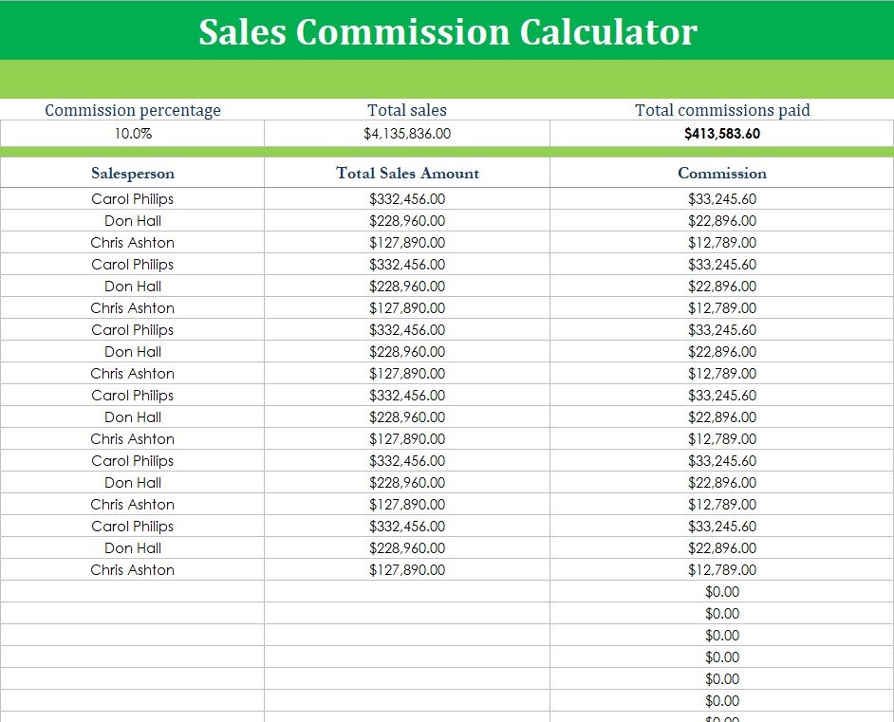894x722 pixels.
Task: Select the first $127,890.00 sales amount cell
Action: coord(407,243)
